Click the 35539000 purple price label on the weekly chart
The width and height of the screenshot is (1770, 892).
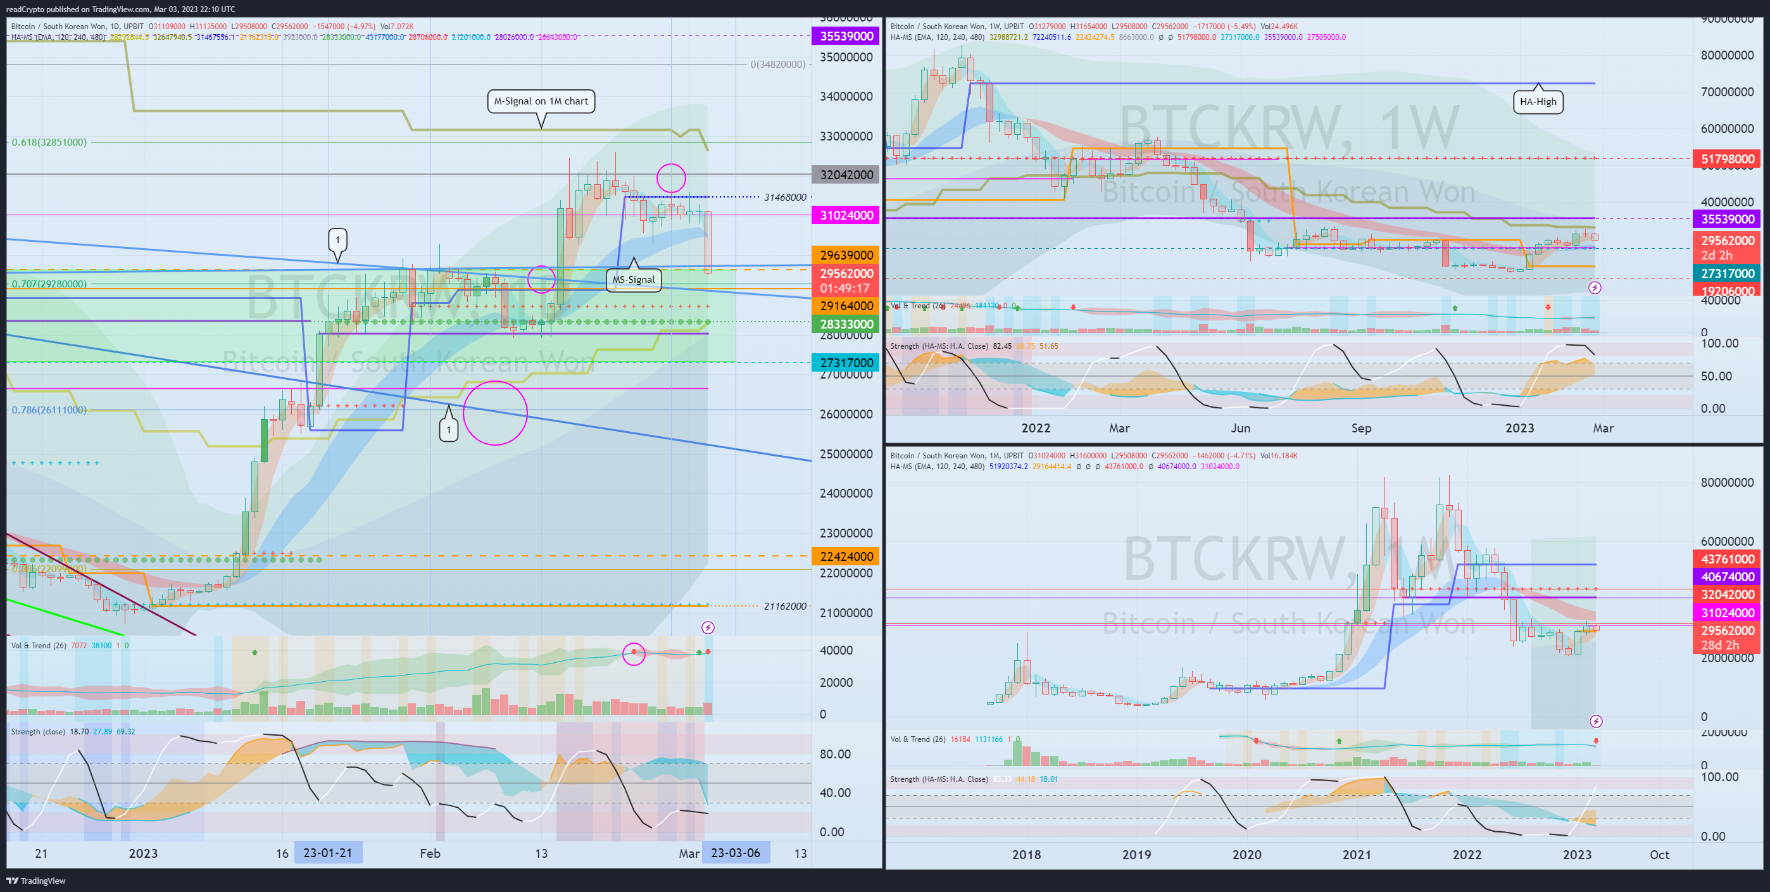coord(1727,218)
